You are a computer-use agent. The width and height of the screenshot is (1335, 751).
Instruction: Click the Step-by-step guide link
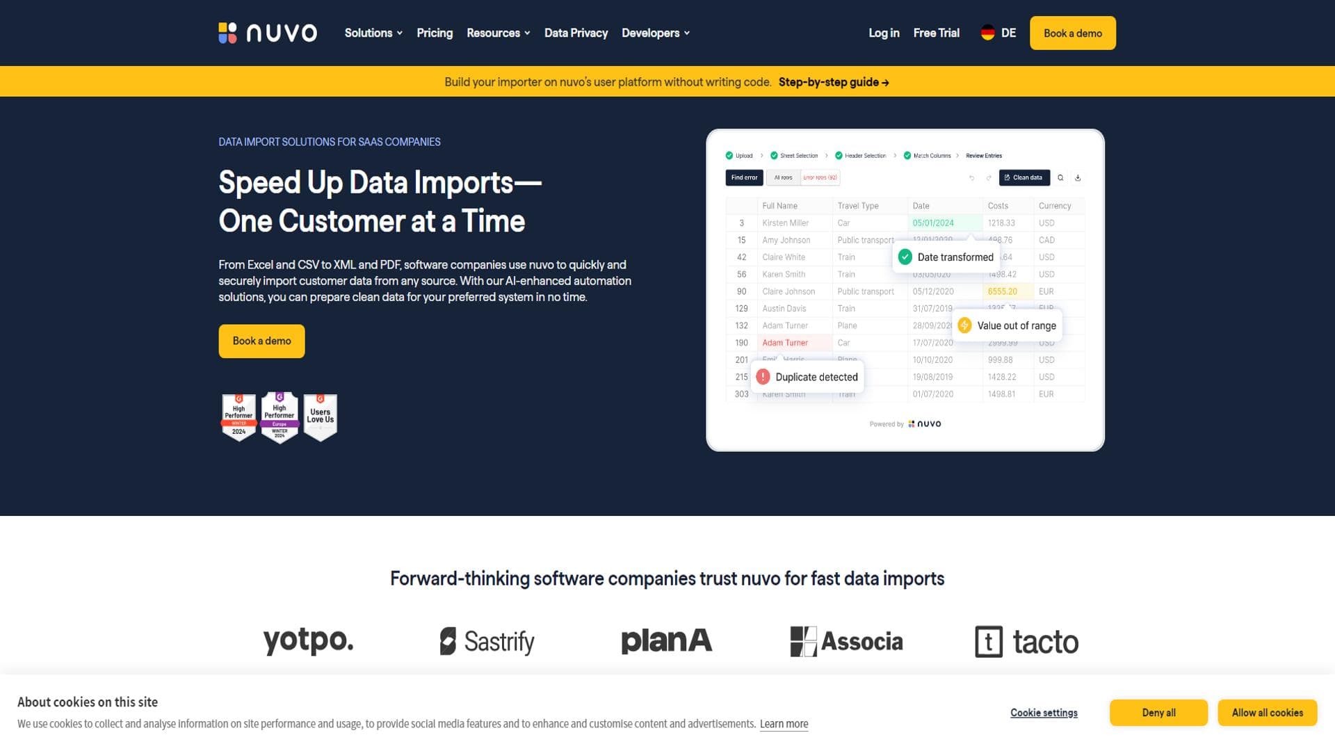[833, 82]
